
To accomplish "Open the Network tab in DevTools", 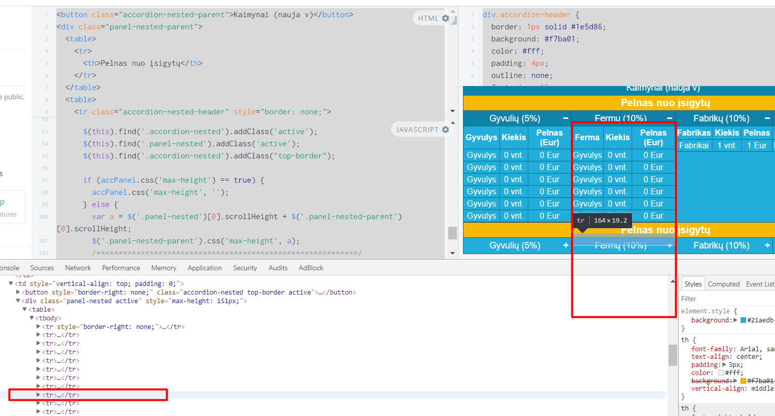I will point(77,268).
